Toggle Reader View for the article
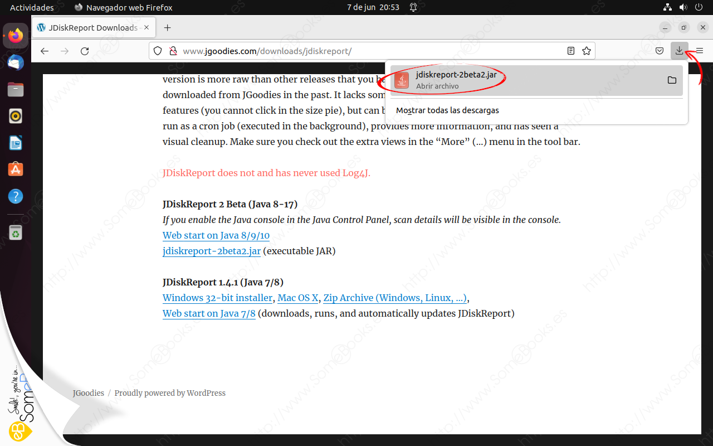The height and width of the screenshot is (446, 713). coord(570,51)
